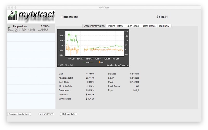
Task: Open the Trading History tab
Action: (115, 26)
